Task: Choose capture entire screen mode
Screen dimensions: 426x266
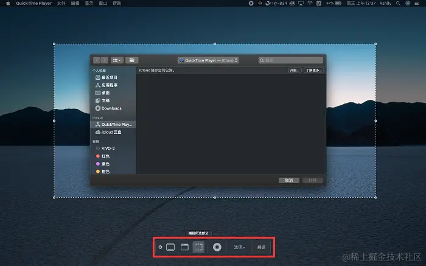Action: [x=170, y=247]
